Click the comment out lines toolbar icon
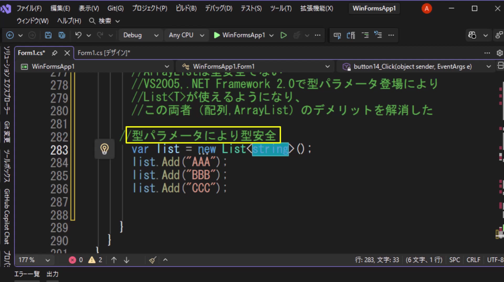 (x=378, y=35)
